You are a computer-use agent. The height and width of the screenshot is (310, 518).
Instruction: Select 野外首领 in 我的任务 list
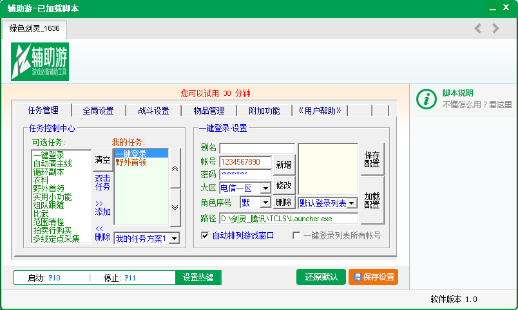131,162
